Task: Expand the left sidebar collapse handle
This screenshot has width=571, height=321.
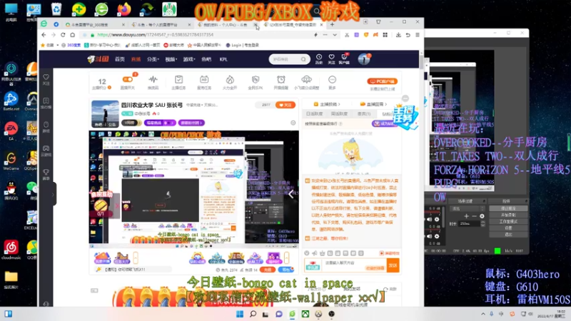Action: point(53,194)
